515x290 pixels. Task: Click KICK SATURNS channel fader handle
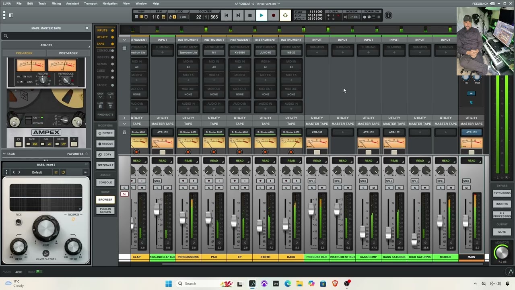click(x=414, y=240)
